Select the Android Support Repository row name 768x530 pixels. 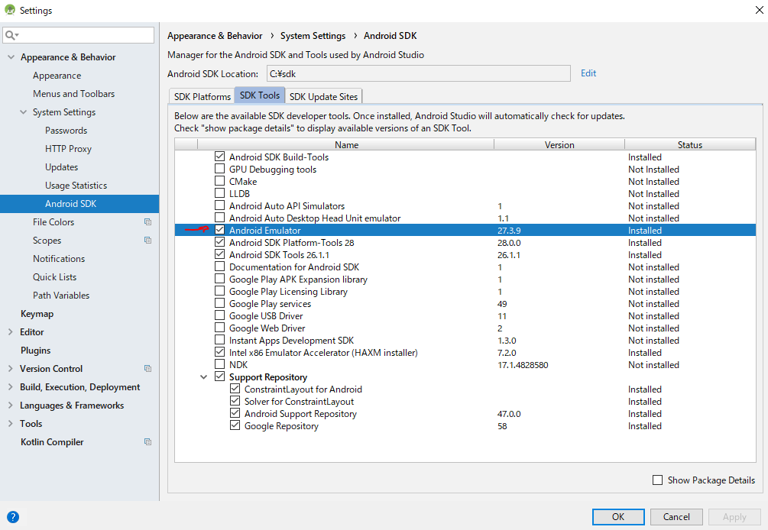[300, 413]
